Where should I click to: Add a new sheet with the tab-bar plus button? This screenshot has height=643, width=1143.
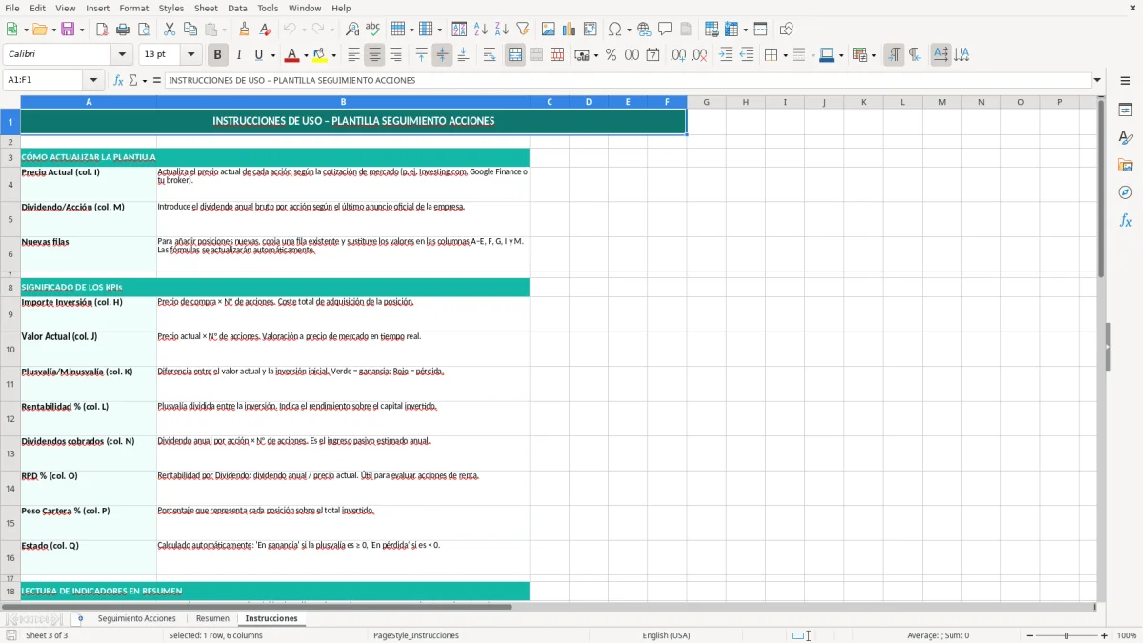80,618
